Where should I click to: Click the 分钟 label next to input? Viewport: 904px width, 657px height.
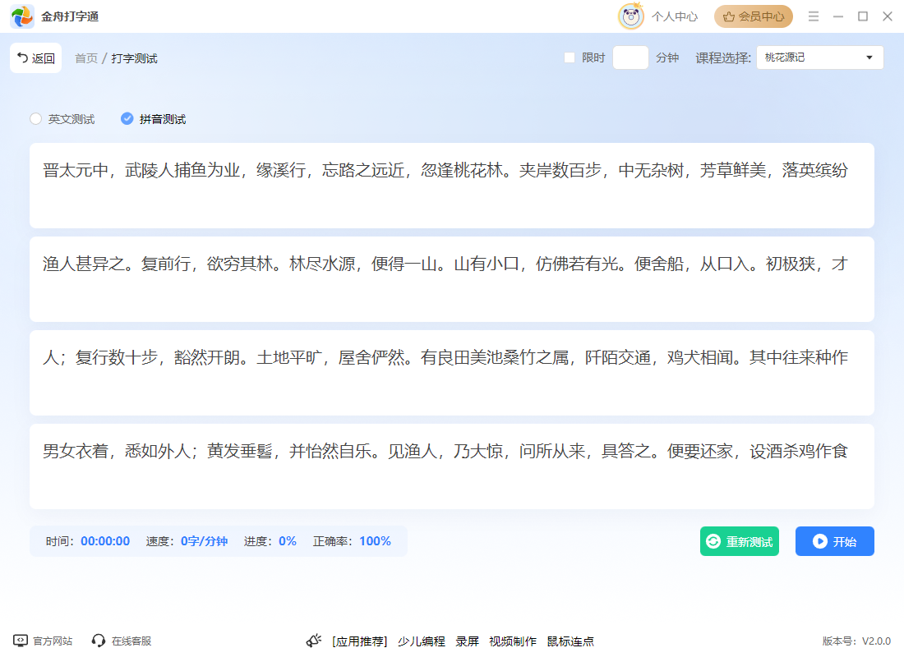tap(667, 57)
